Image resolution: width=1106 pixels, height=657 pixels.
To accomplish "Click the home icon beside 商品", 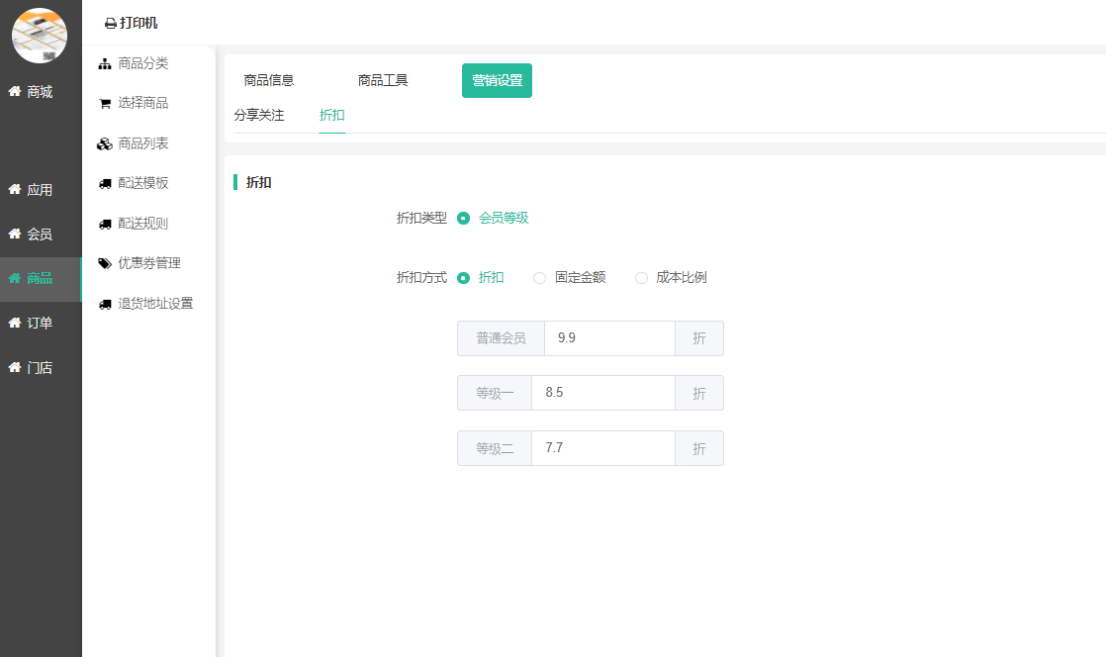I will tap(14, 278).
